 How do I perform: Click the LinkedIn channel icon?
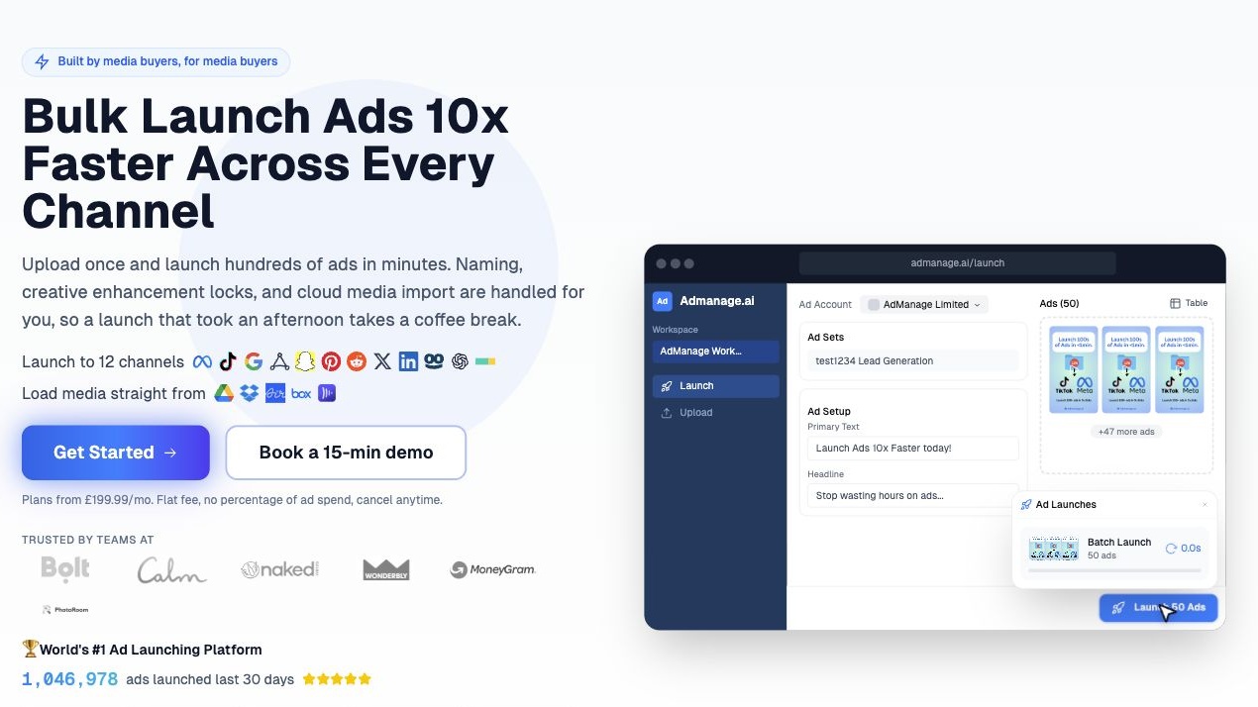tap(408, 361)
